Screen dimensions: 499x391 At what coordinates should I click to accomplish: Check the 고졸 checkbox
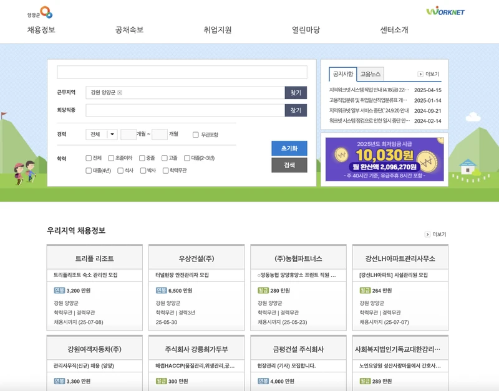[164, 159]
